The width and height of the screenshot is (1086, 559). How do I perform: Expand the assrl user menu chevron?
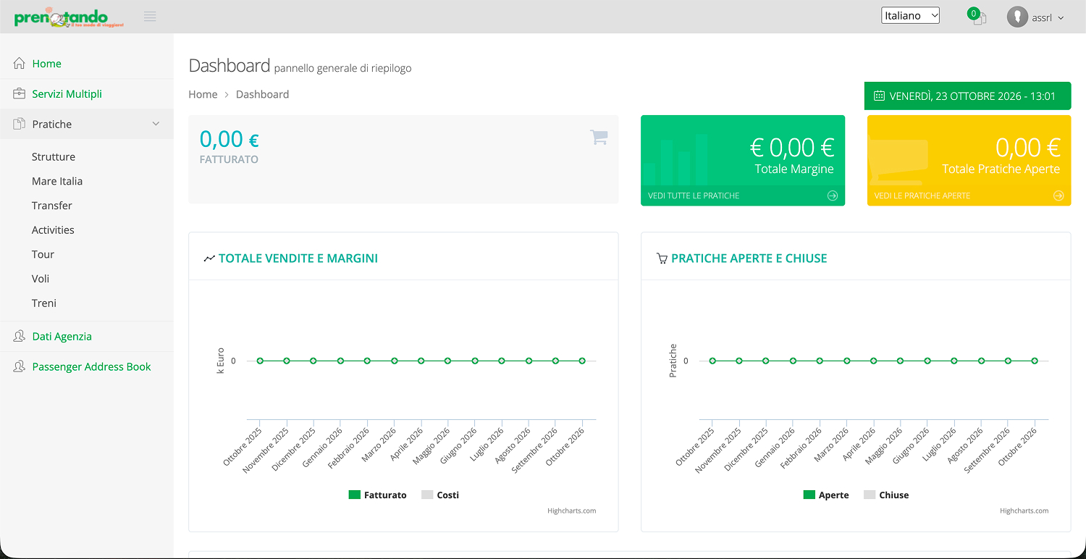point(1061,18)
